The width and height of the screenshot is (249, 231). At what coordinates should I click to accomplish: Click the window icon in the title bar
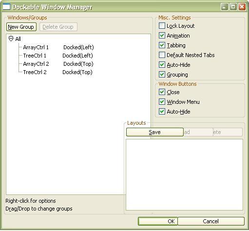pyautogui.click(x=6, y=7)
